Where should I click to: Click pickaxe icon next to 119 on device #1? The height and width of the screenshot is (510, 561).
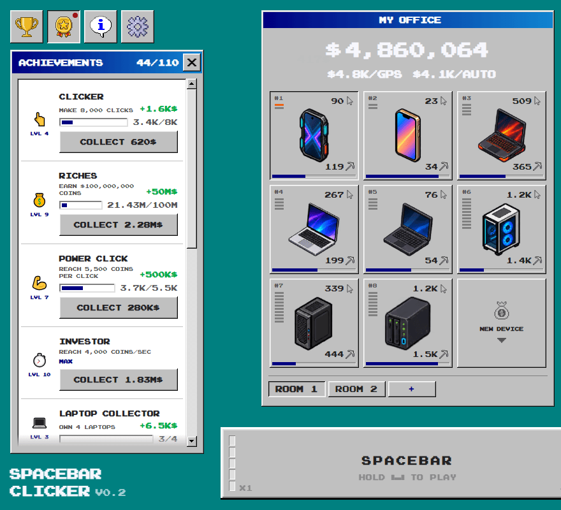point(350,166)
